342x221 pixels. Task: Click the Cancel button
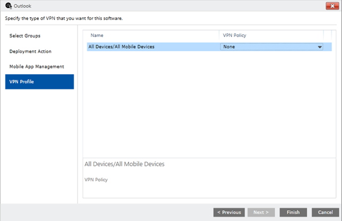click(325, 212)
